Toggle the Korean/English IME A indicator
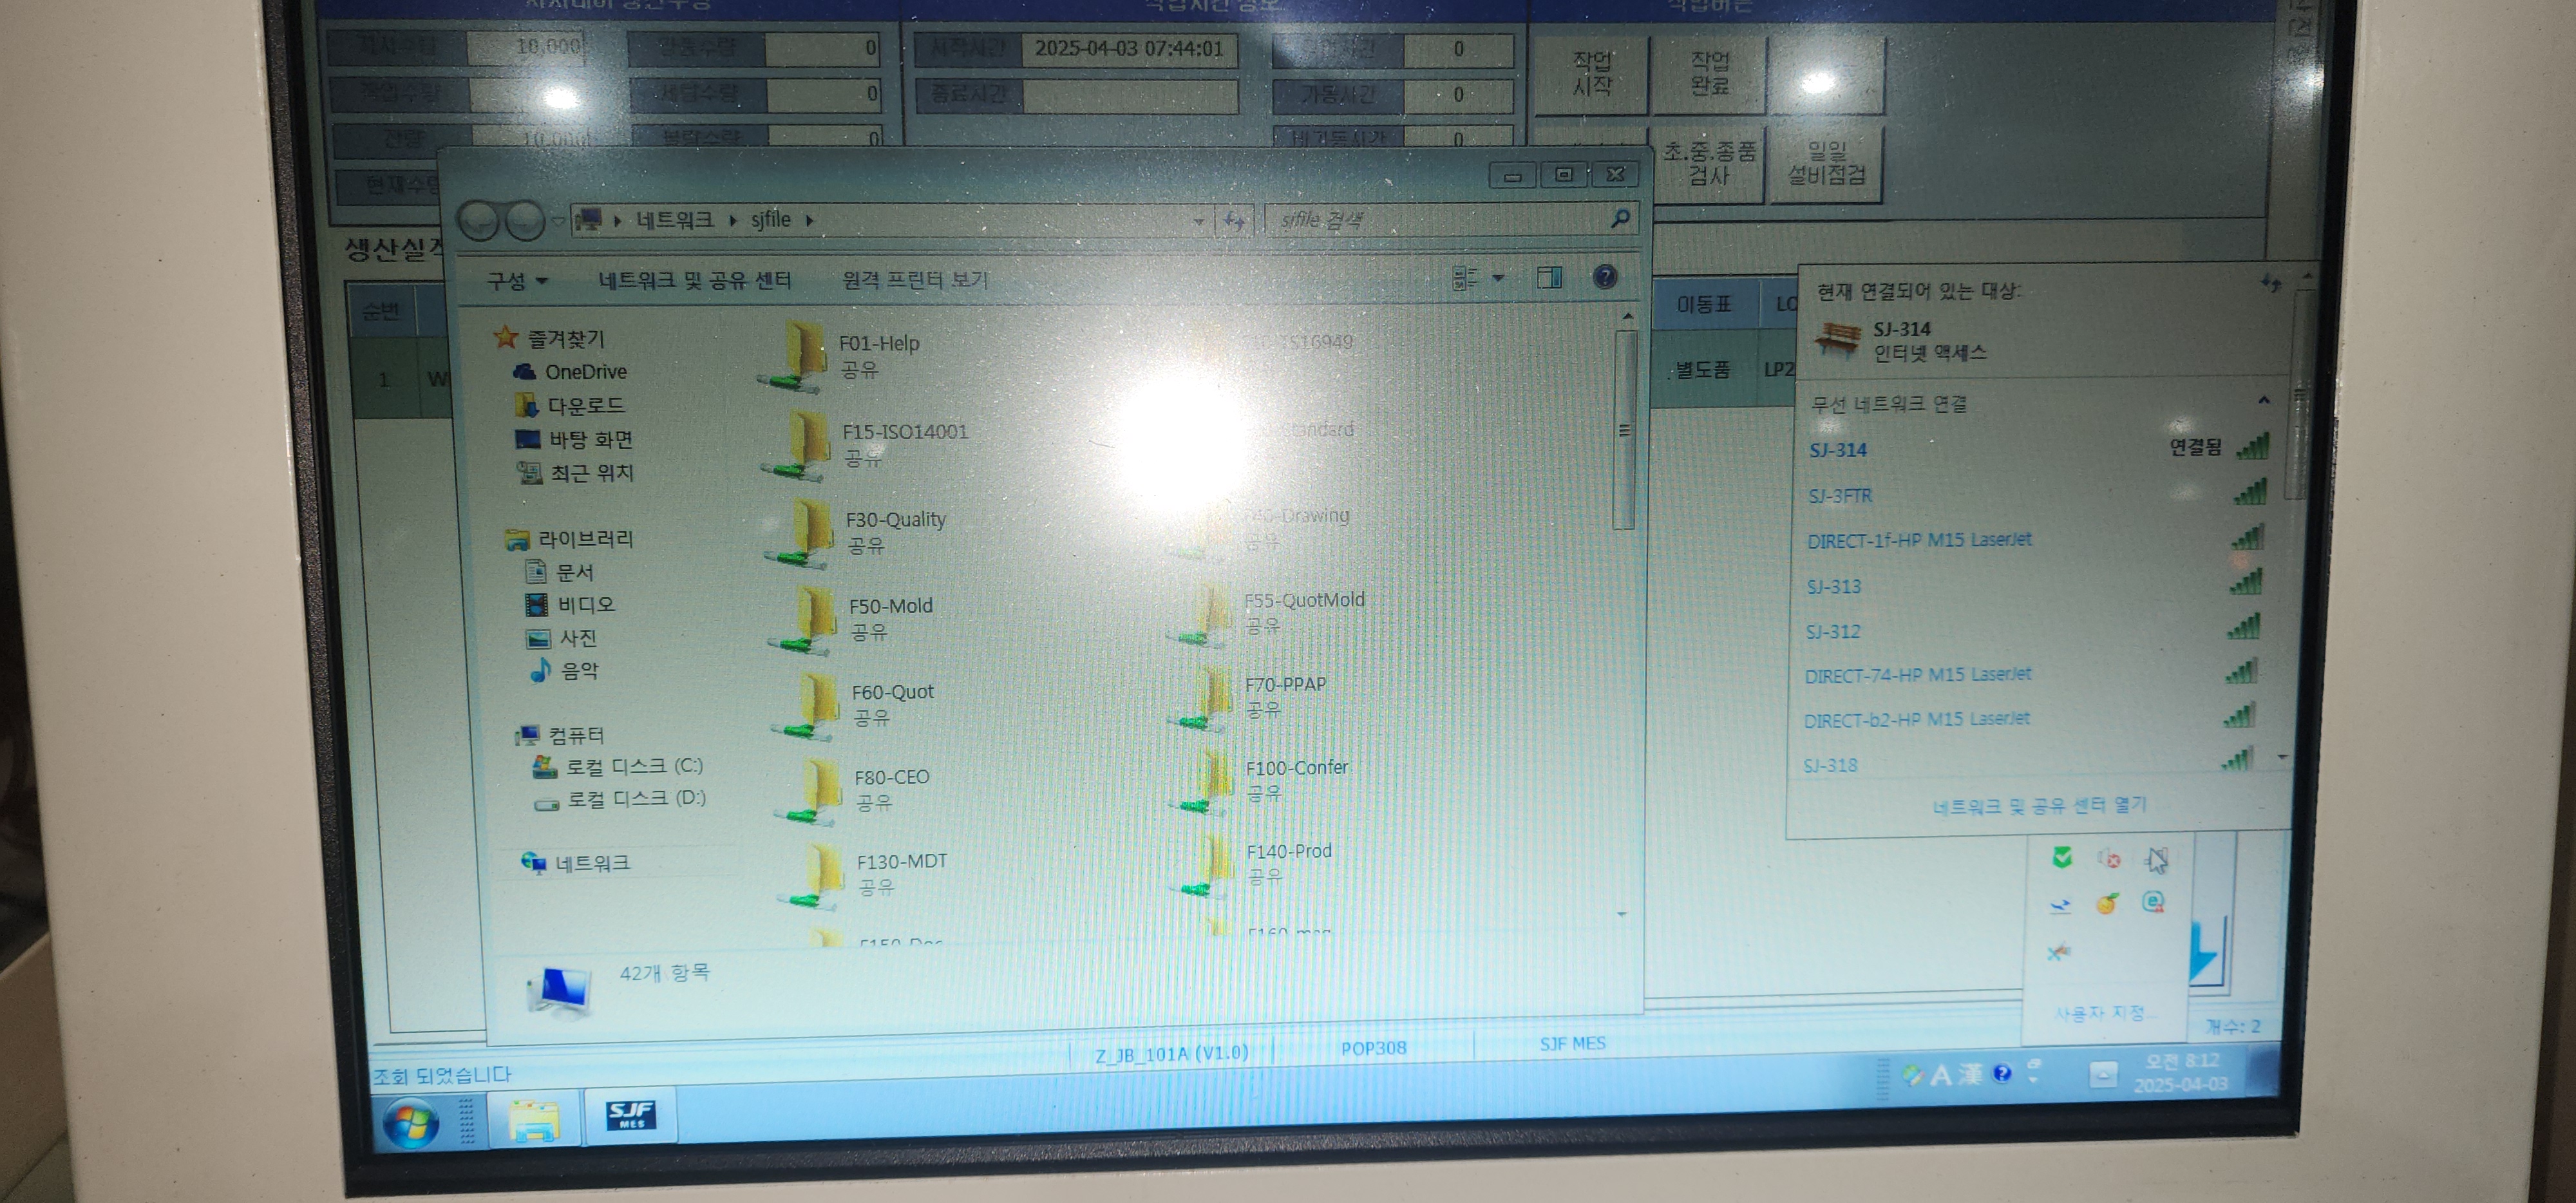Screen dimensions: 2576x1203 pyautogui.click(x=1940, y=1075)
